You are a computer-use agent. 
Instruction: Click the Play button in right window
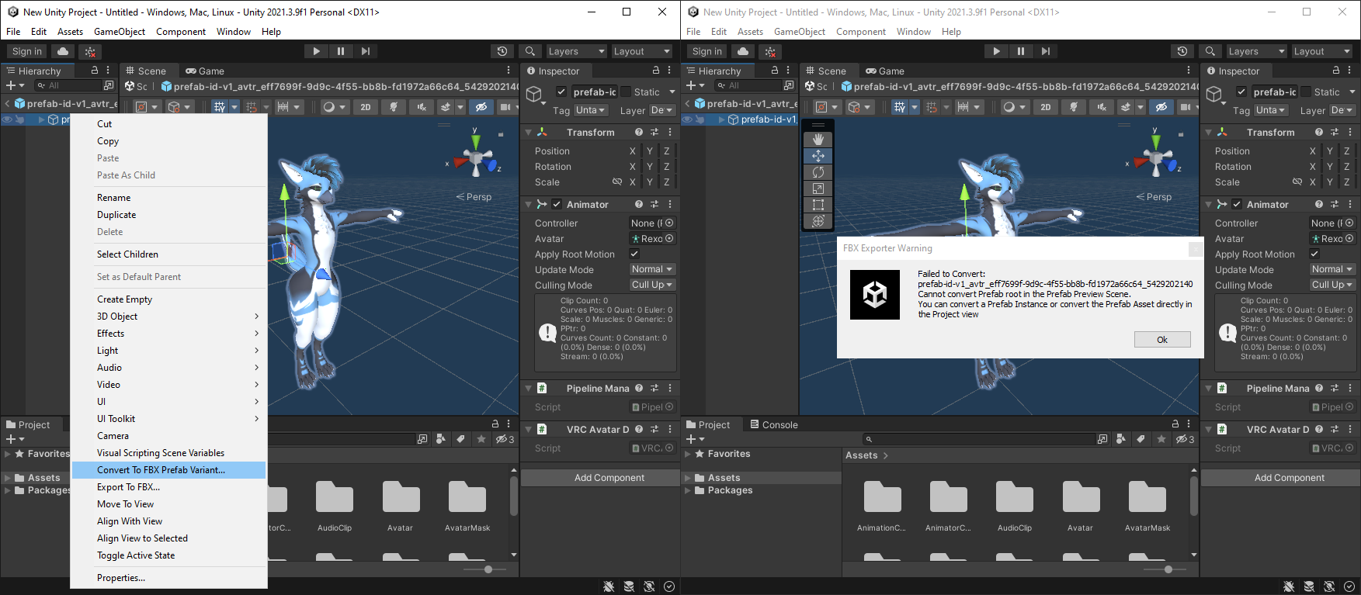996,51
